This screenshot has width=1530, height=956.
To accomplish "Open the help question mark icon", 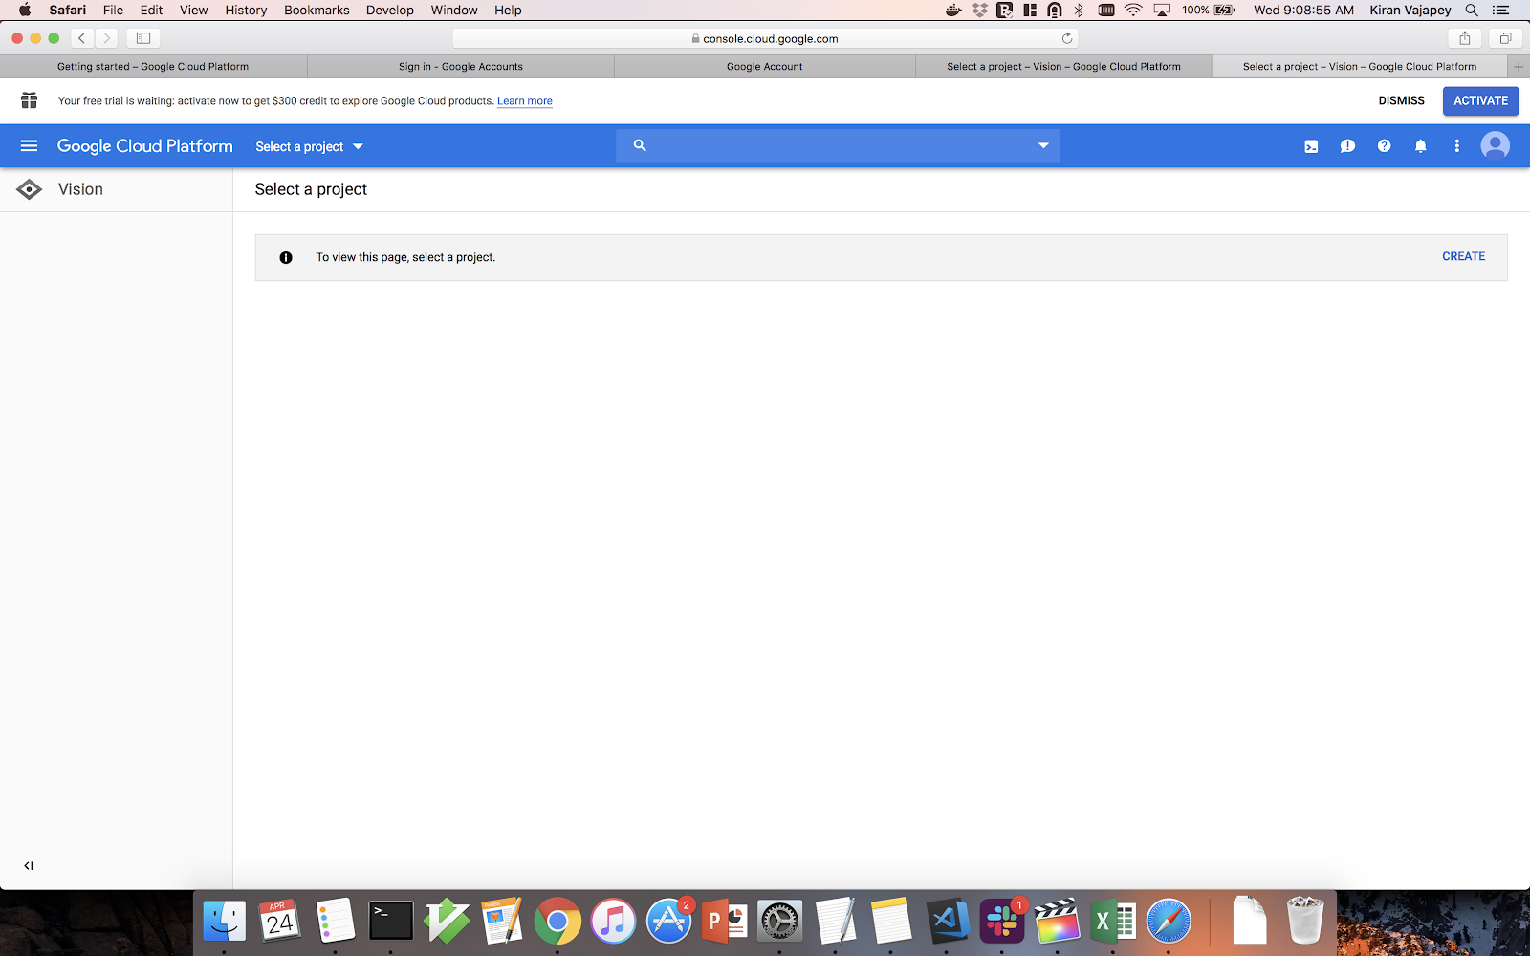I will click(x=1384, y=146).
